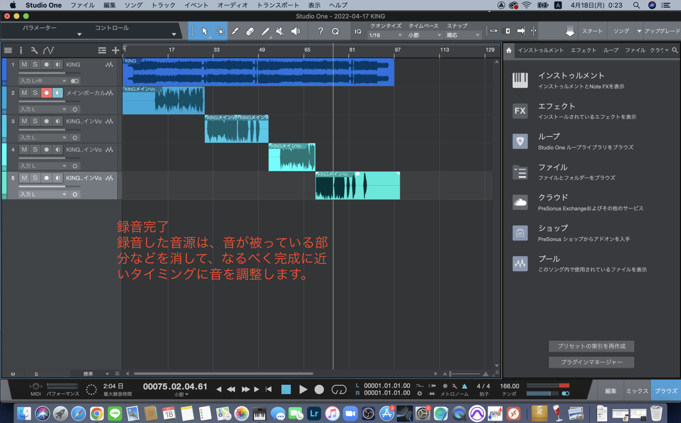
Task: Solo the KING track 1
Action: point(35,64)
